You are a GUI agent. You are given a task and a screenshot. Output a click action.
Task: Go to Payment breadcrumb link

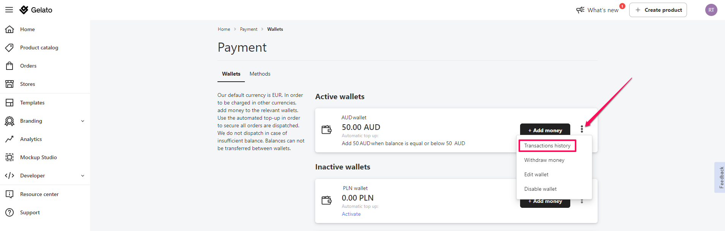coord(249,29)
